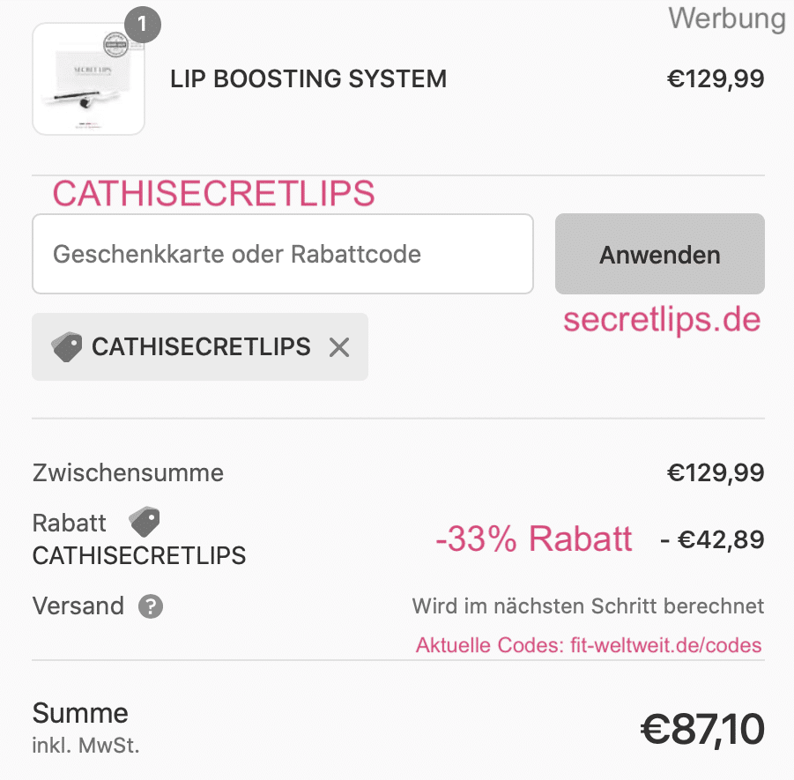794x780 pixels.
Task: Remove the CATHISECRETLIPS discount code
Action: (339, 347)
